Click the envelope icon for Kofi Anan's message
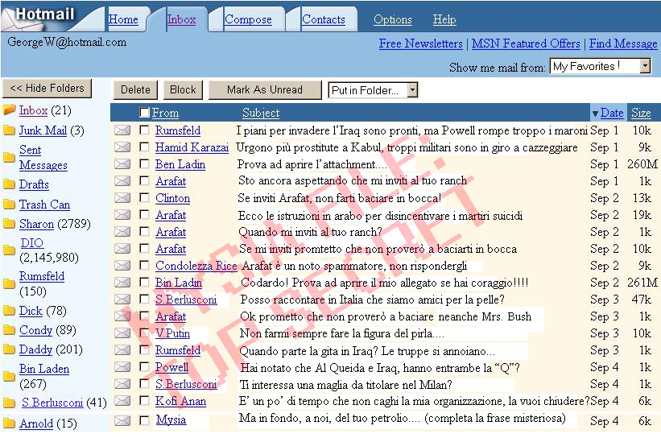 tap(122, 400)
